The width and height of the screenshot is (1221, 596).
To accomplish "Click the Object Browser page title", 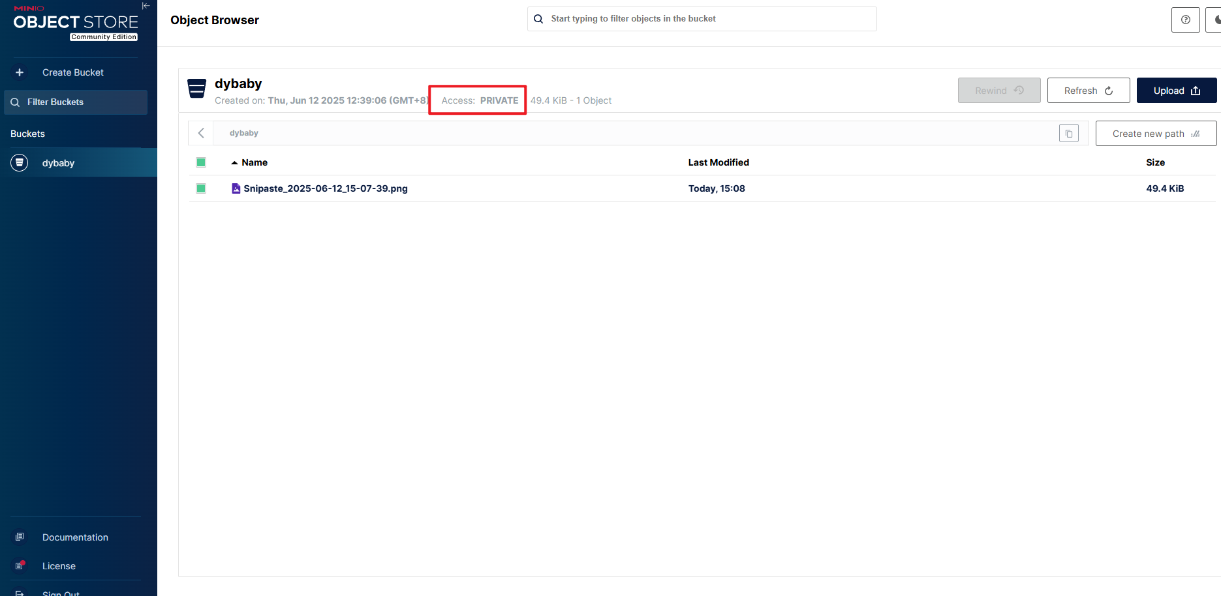I will [x=215, y=20].
